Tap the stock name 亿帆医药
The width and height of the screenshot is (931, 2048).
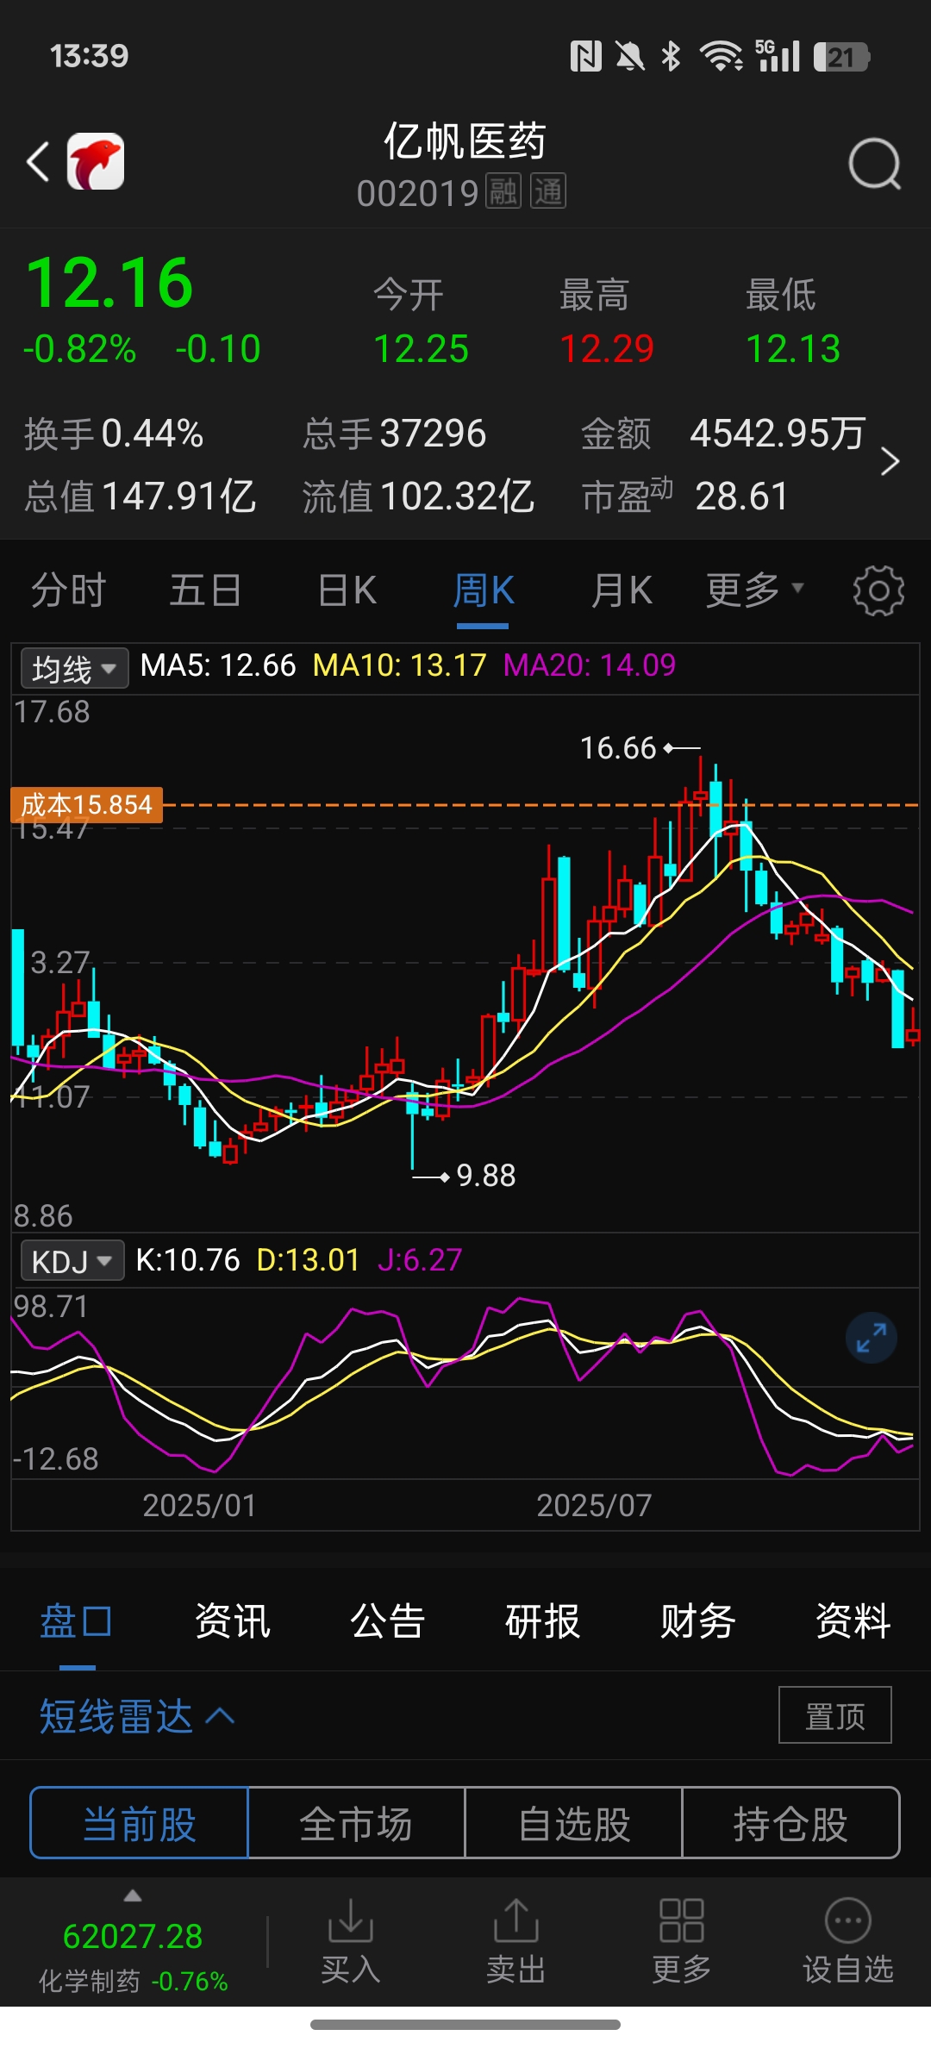[x=465, y=140]
